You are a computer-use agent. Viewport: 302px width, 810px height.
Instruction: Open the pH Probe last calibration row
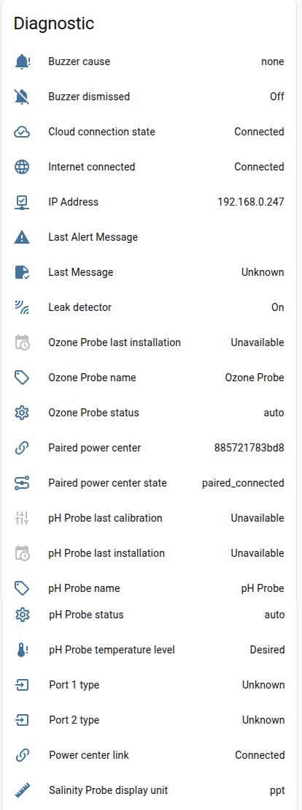(149, 518)
